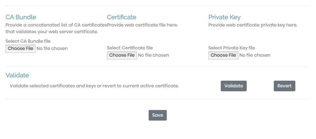The image size is (316, 139).
Task: Click the CA Bundle section heading
Action: pyautogui.click(x=21, y=17)
